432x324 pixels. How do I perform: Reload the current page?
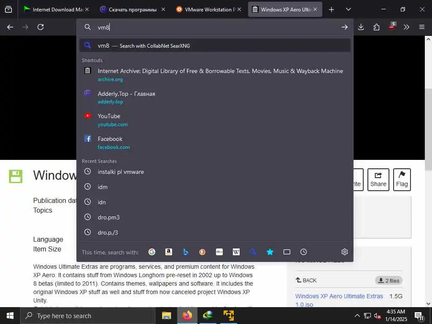click(x=40, y=27)
